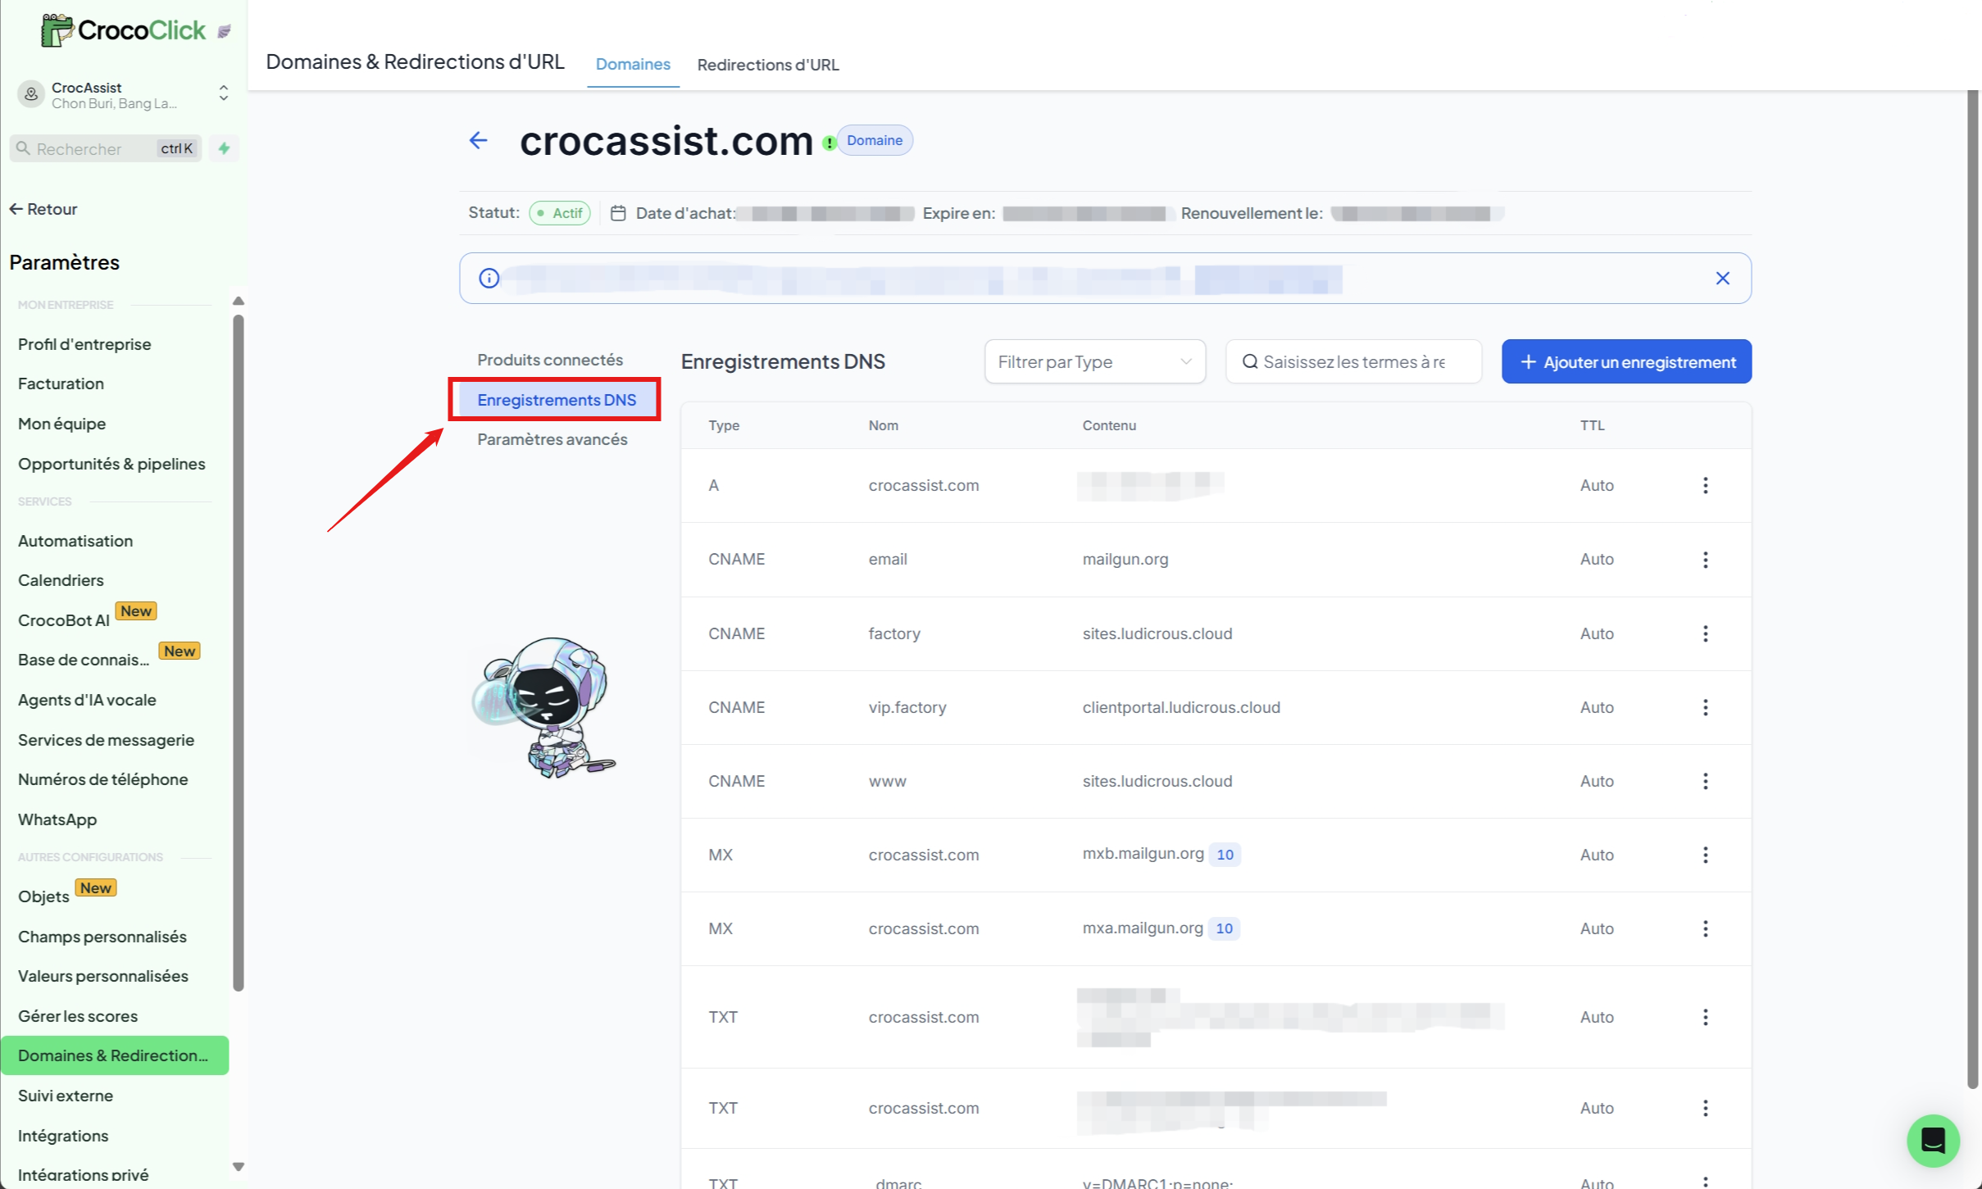Image resolution: width=1982 pixels, height=1189 pixels.
Task: Open options menu for CNAME vip.factory record
Action: [x=1705, y=707]
